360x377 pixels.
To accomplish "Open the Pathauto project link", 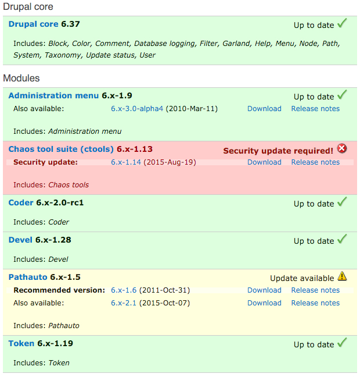I will point(28,278).
